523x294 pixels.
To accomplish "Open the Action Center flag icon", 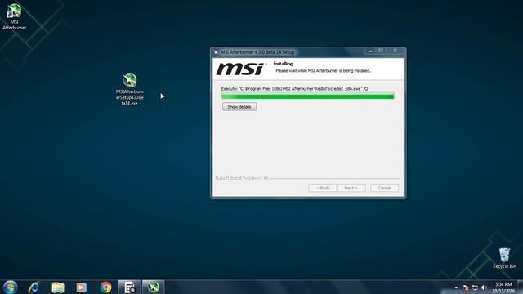I will click(x=466, y=287).
